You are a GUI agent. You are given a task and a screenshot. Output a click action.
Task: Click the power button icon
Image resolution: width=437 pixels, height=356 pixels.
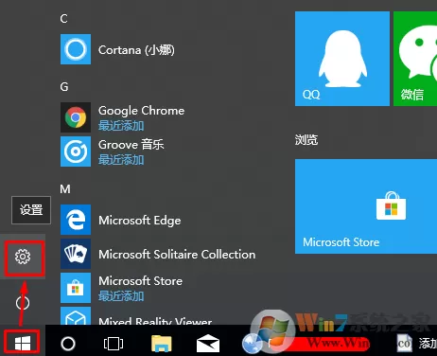23,303
